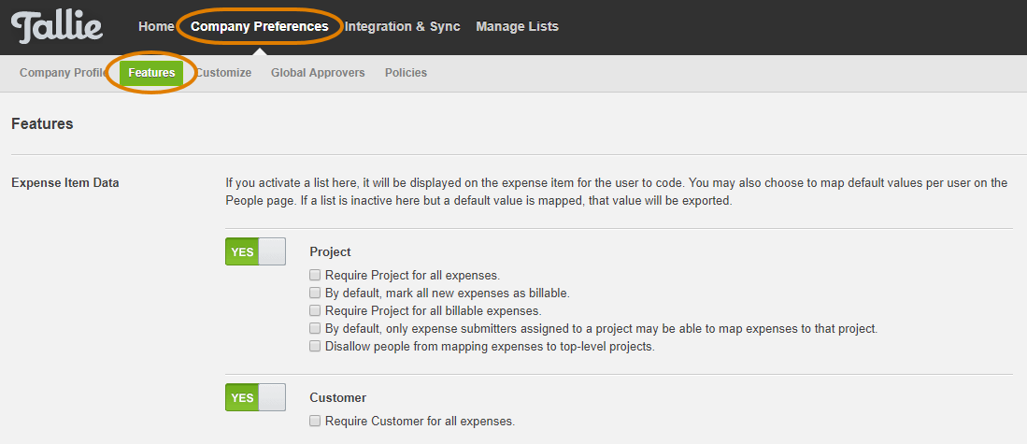Check Require Customer for all expenses
This screenshot has height=444, width=1027.
315,421
